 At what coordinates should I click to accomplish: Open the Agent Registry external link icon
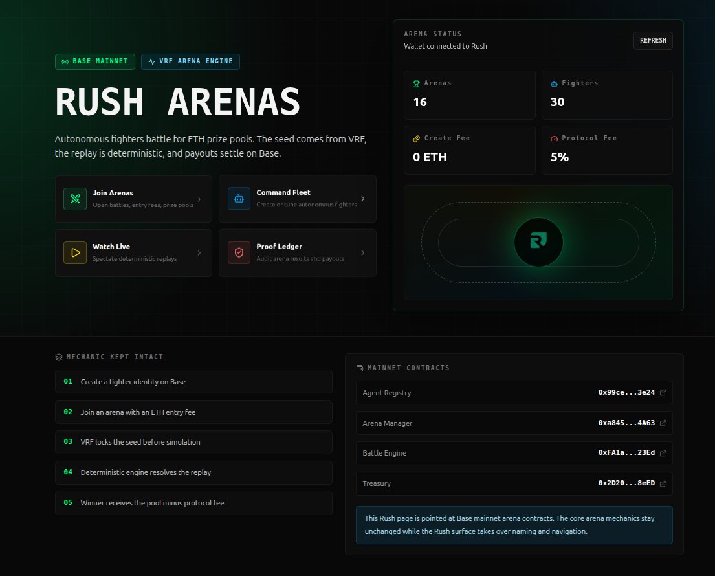663,393
